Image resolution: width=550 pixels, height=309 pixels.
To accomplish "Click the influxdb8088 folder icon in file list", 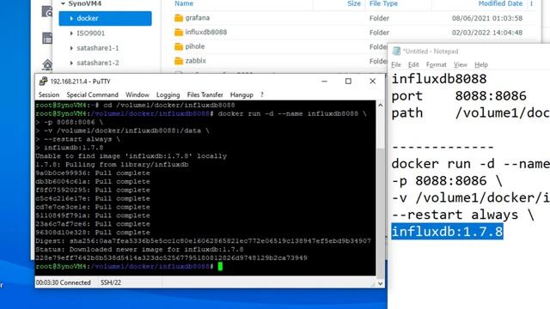I will click(179, 33).
